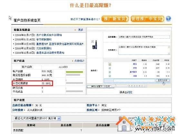Open the 分时投放 setting link
Image resolution: width=178 pixels, height=134 pixels.
click(18, 110)
